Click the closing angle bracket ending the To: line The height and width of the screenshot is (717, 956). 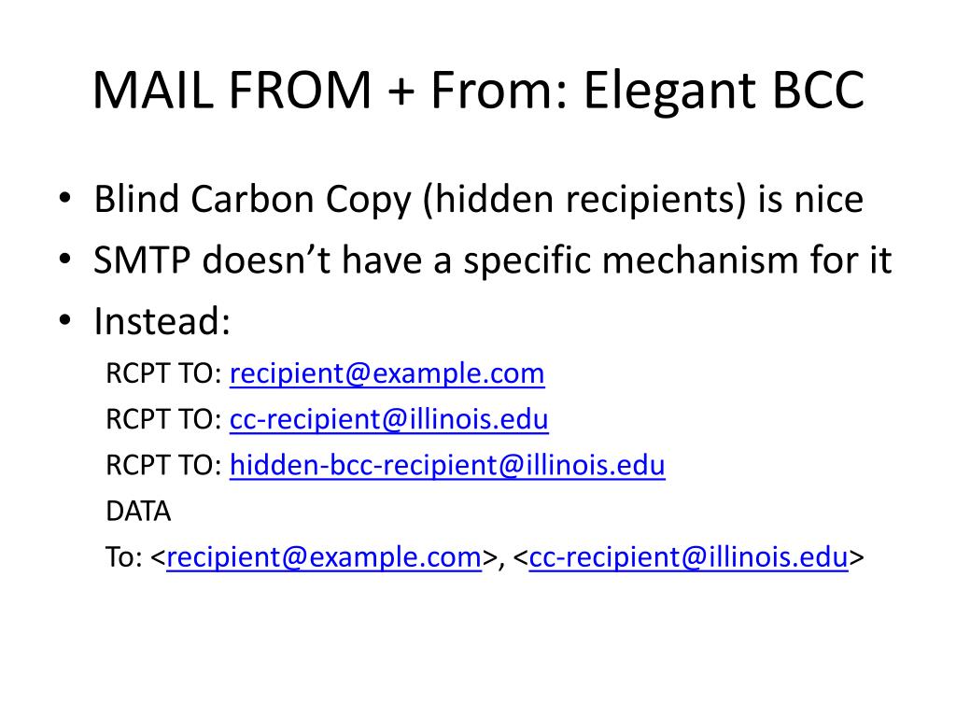[x=857, y=558]
